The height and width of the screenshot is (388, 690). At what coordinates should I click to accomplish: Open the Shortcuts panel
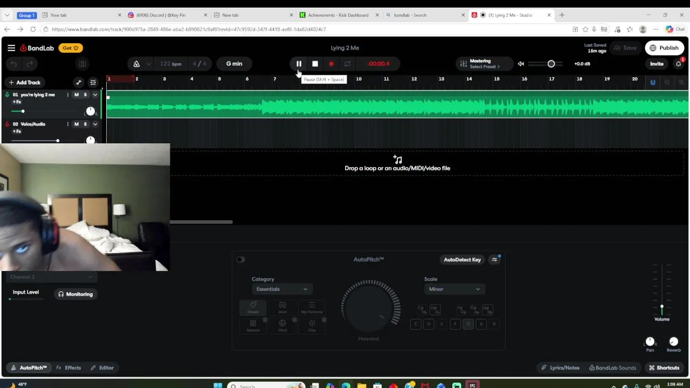coord(664,368)
